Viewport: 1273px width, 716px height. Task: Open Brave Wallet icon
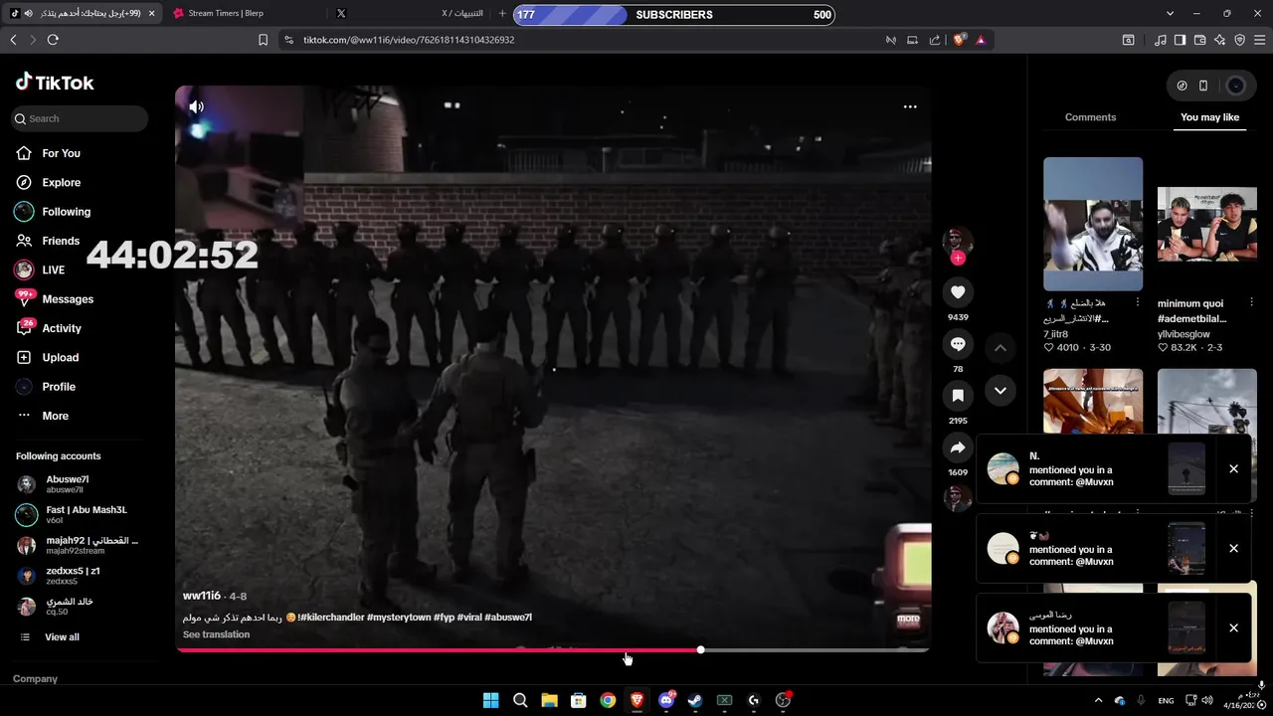(1199, 40)
